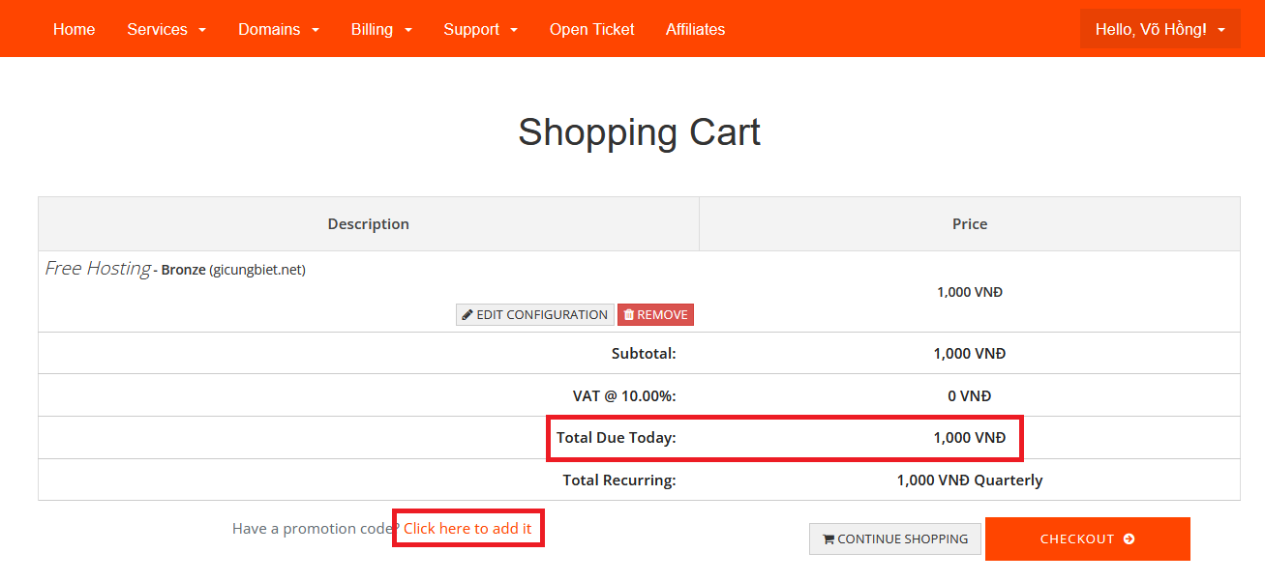Viewport: 1265px width, 582px height.
Task: Click the gicungbiet.net domain text
Action: pyautogui.click(x=257, y=270)
